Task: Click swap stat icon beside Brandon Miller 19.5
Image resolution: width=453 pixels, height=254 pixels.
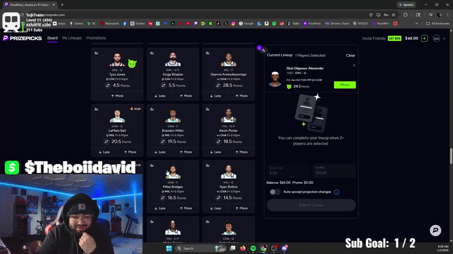Action: tap(163, 141)
